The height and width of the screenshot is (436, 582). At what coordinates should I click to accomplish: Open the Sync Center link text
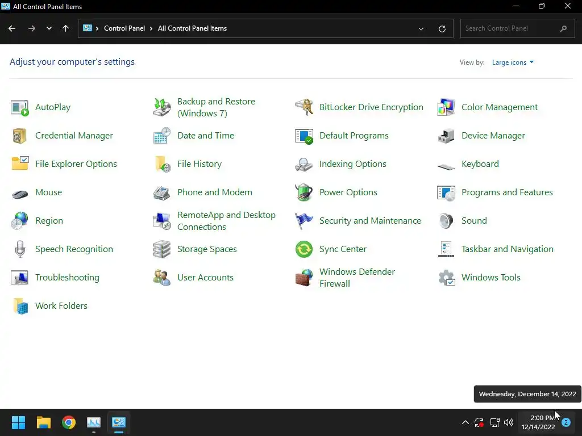pyautogui.click(x=343, y=249)
